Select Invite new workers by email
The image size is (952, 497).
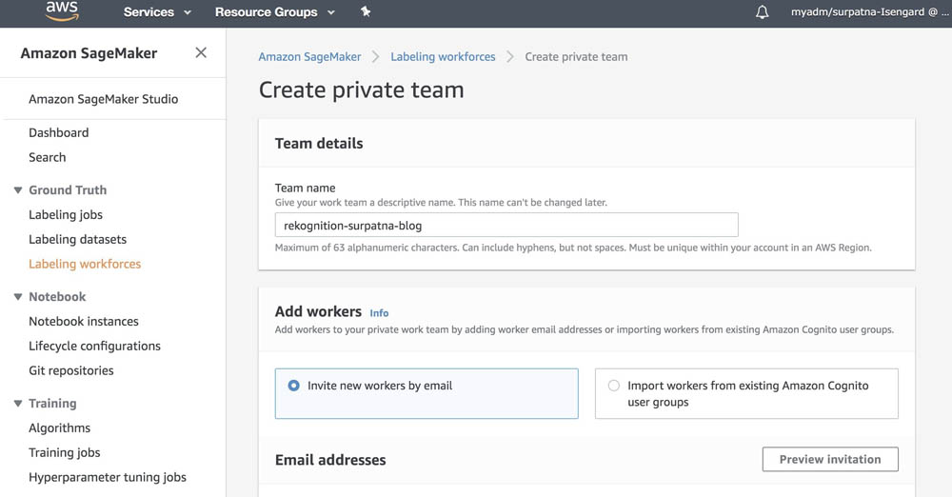point(426,394)
